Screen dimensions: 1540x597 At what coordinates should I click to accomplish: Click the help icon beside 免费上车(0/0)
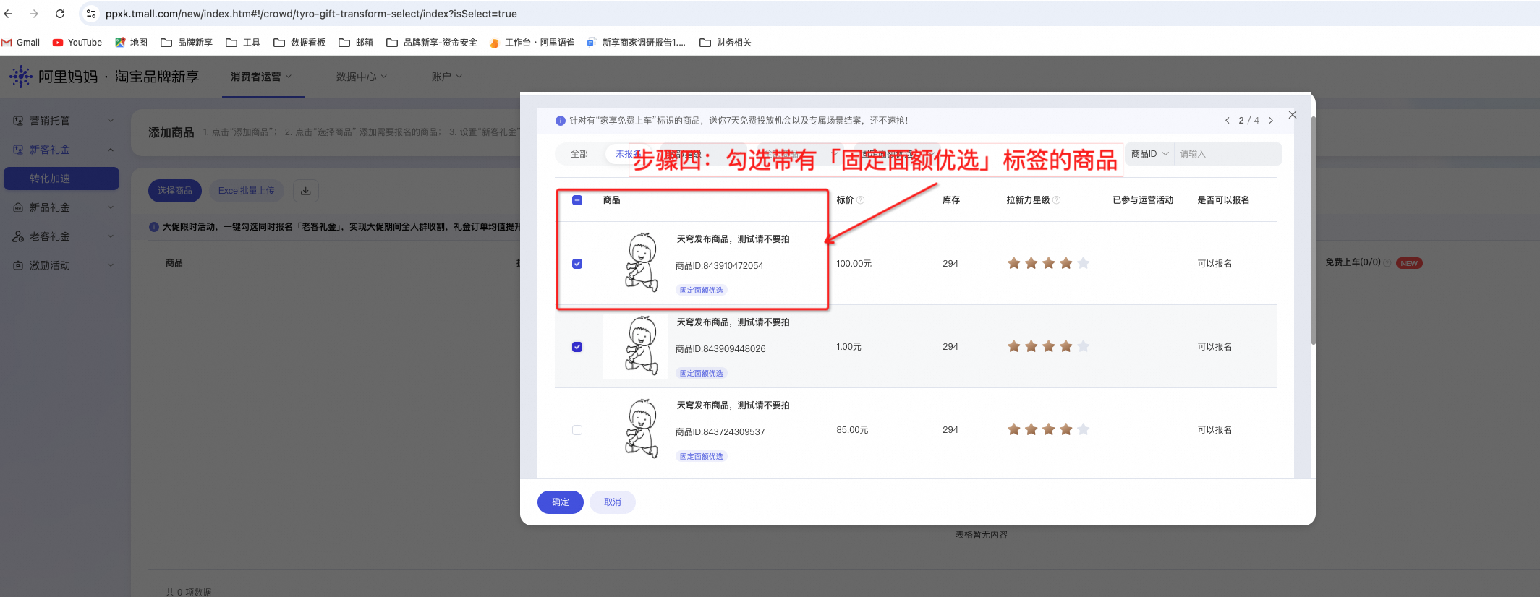[x=1387, y=263]
